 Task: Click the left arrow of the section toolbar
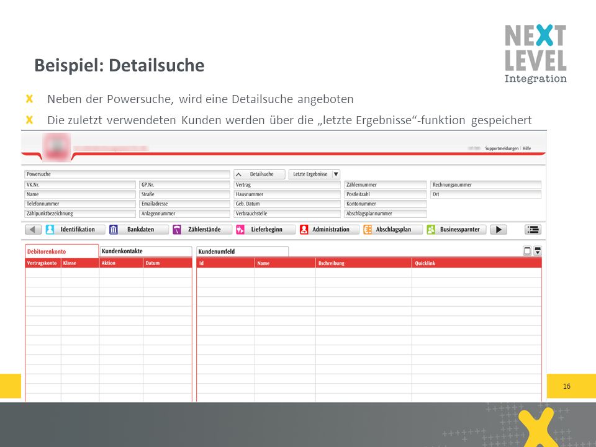click(x=33, y=230)
